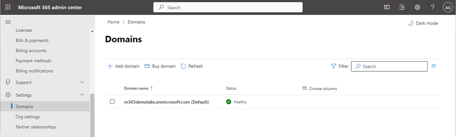This screenshot has width=456, height=137.
Task: Click the Status column header
Action: coord(231,88)
